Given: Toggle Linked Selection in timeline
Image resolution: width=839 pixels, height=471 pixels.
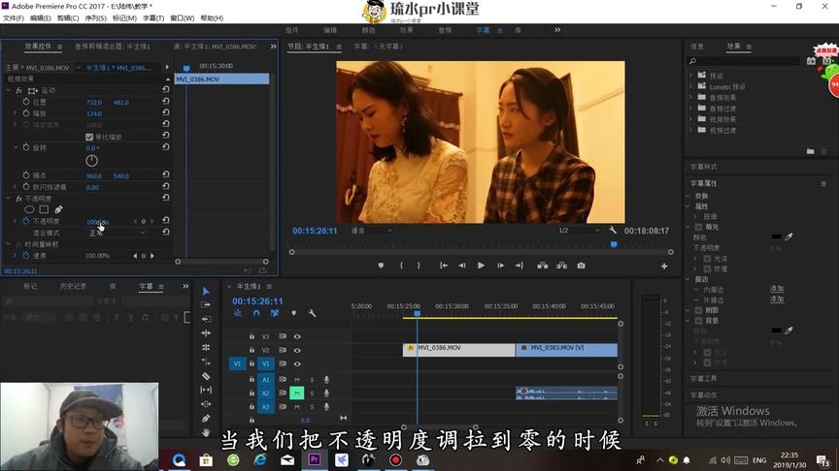Looking at the screenshot, I should (275, 313).
